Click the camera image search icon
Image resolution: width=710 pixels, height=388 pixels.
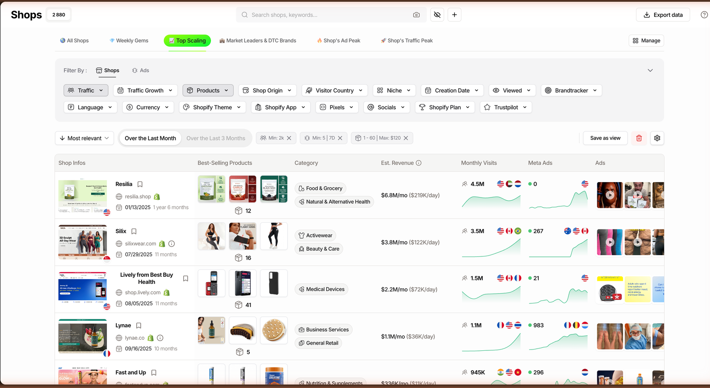click(416, 15)
